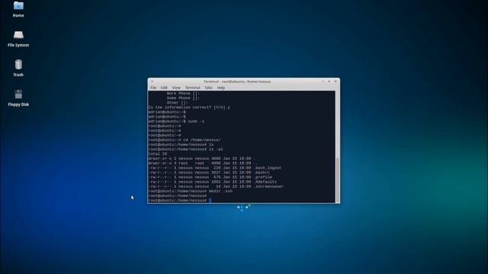
Task: Click the 'sudo -i' command line
Action: click(x=176, y=121)
